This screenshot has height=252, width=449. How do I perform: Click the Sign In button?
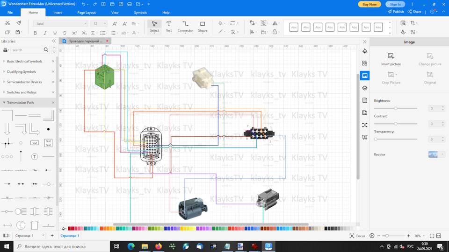coord(395,4)
